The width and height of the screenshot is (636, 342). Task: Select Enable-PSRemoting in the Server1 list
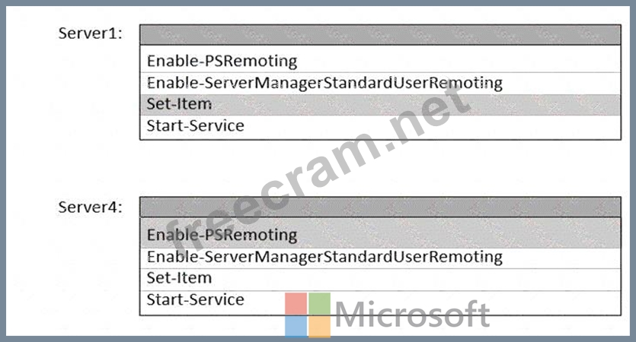[x=222, y=60]
